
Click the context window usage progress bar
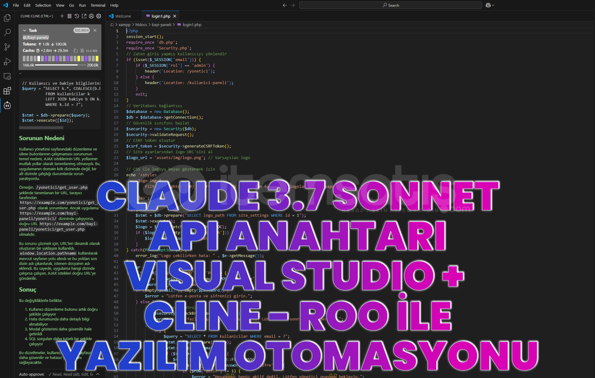point(61,65)
